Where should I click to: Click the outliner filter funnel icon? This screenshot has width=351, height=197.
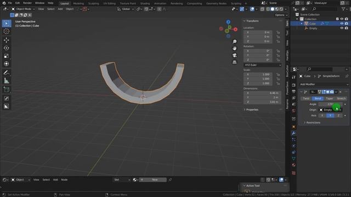(343, 9)
